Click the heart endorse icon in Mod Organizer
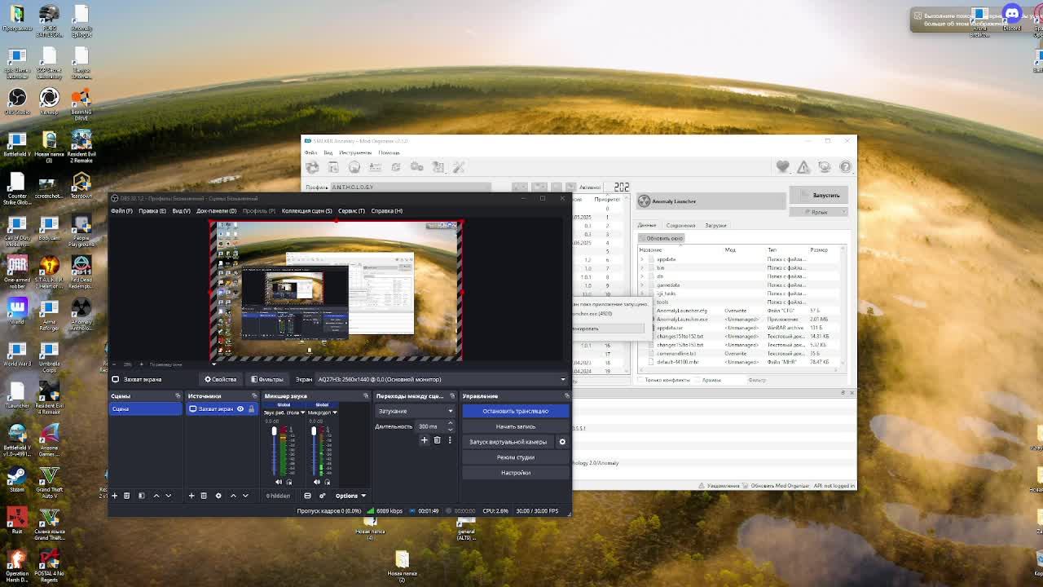The image size is (1043, 587). coord(782,166)
